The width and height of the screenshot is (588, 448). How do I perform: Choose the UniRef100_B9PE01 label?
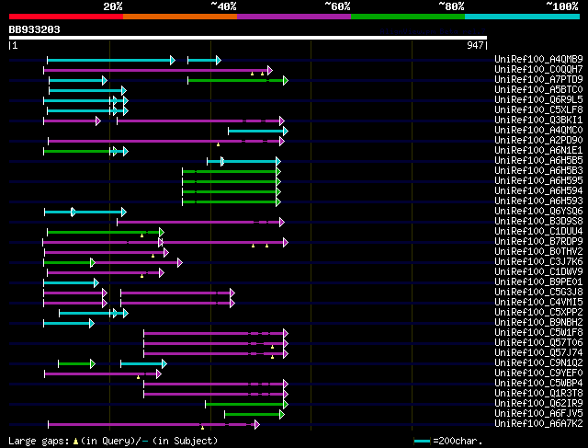pos(538,282)
